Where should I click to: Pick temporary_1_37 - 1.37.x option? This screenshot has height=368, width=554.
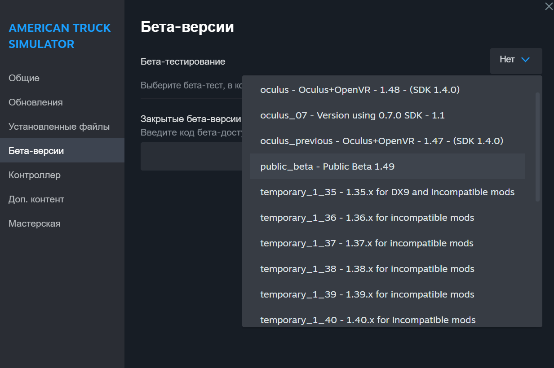coord(367,243)
